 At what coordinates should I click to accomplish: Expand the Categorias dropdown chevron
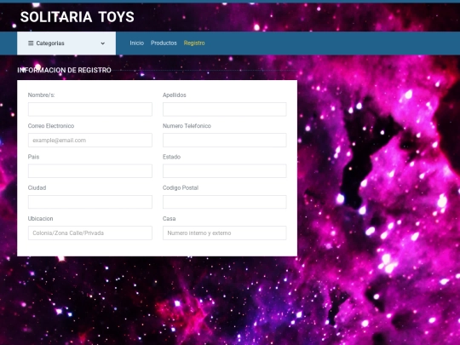click(103, 43)
